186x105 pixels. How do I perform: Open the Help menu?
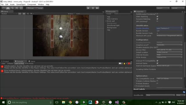[x=47, y=5]
